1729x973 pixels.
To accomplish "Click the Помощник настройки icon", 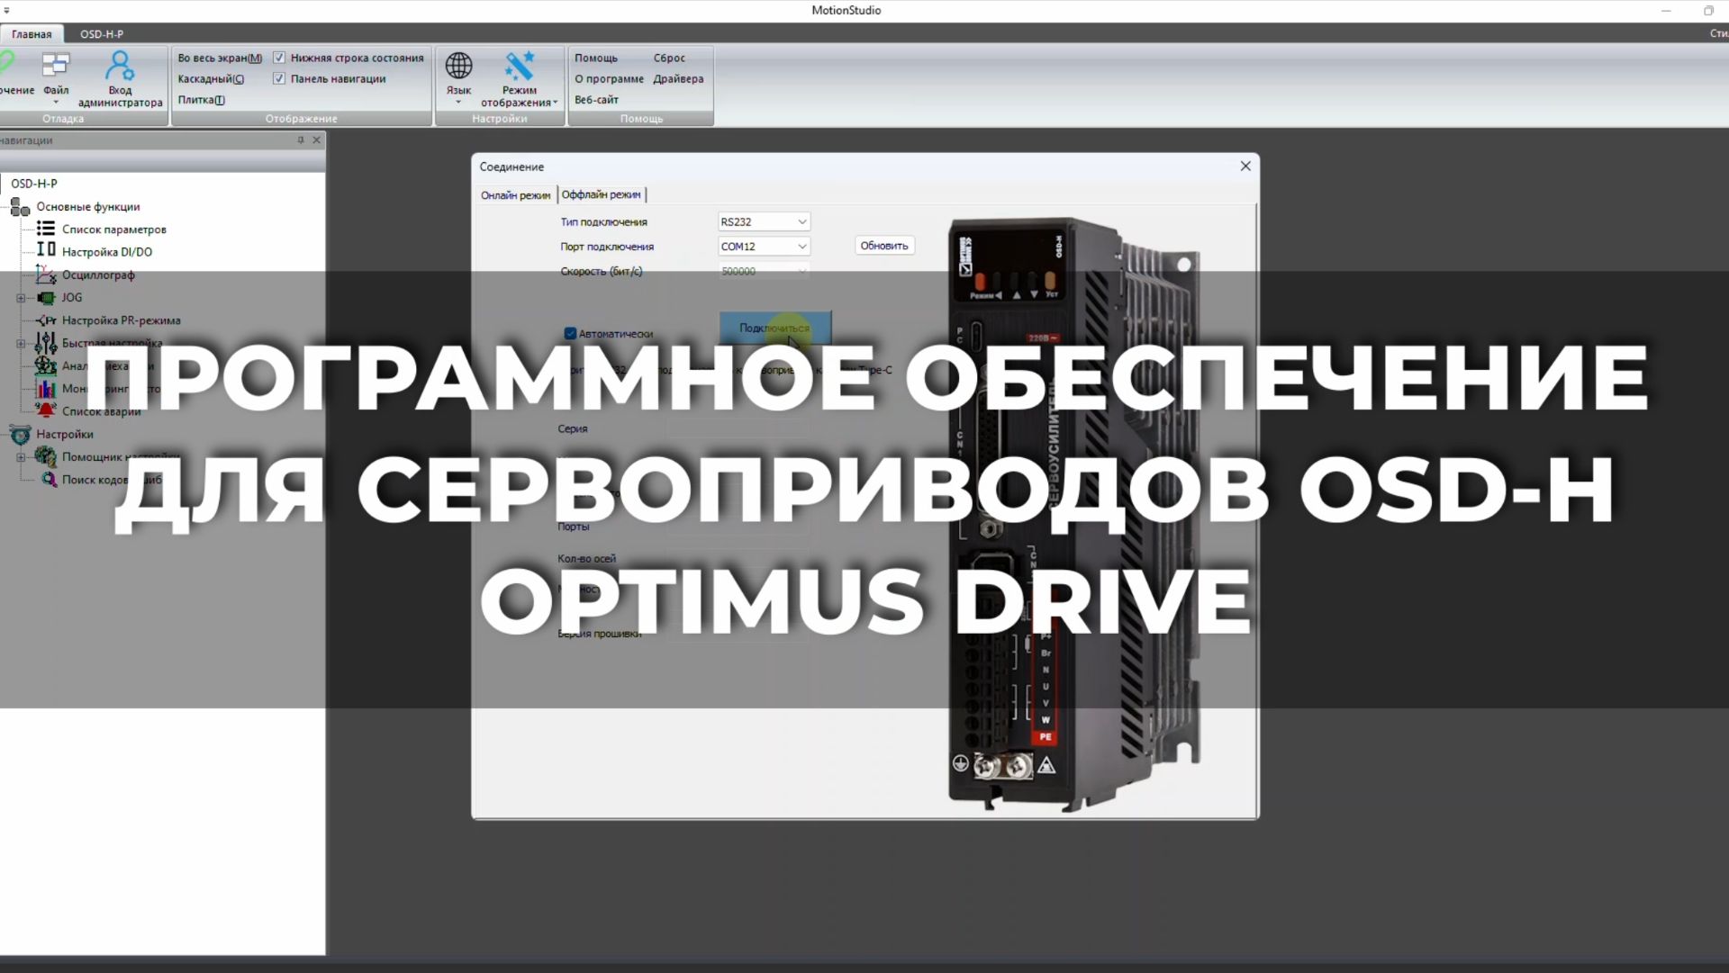I will (46, 456).
